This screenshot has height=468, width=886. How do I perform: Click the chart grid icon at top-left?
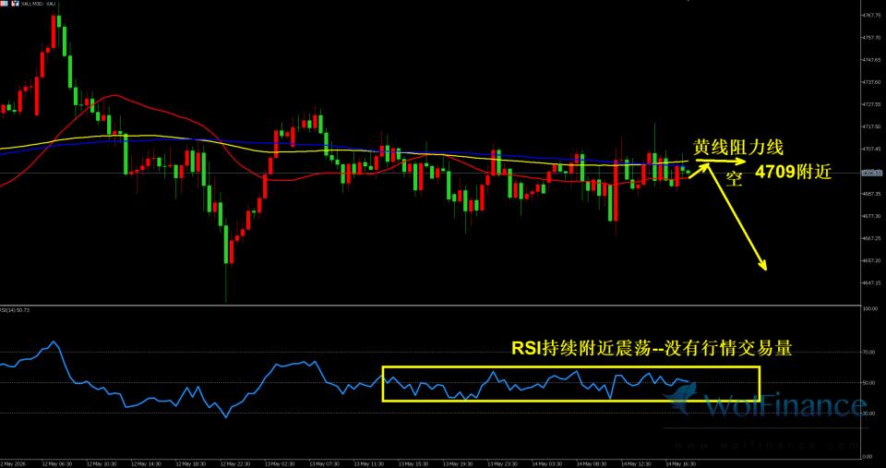(4, 4)
